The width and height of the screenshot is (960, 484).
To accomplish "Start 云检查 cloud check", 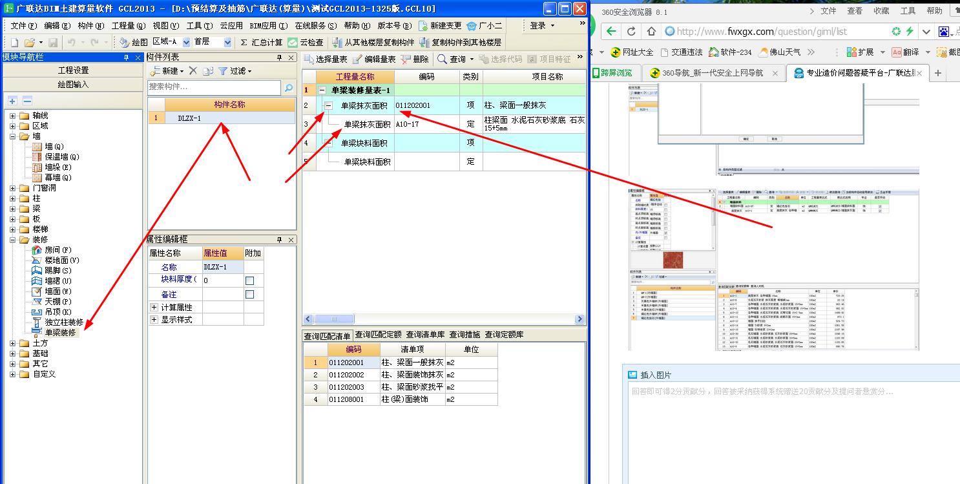I will (306, 42).
